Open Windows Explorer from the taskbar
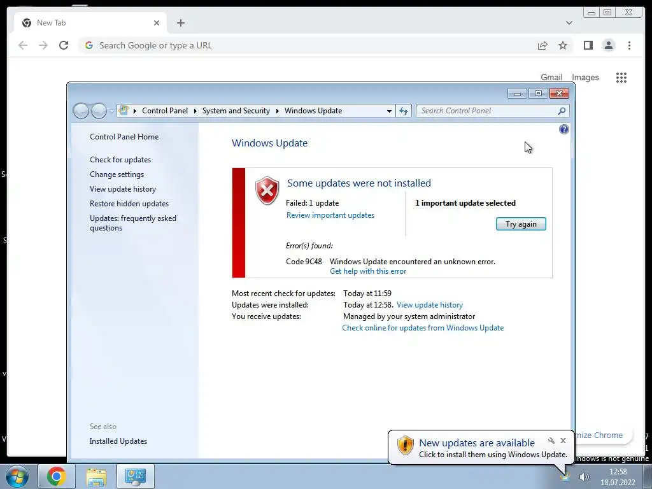This screenshot has height=489, width=652. tap(96, 476)
